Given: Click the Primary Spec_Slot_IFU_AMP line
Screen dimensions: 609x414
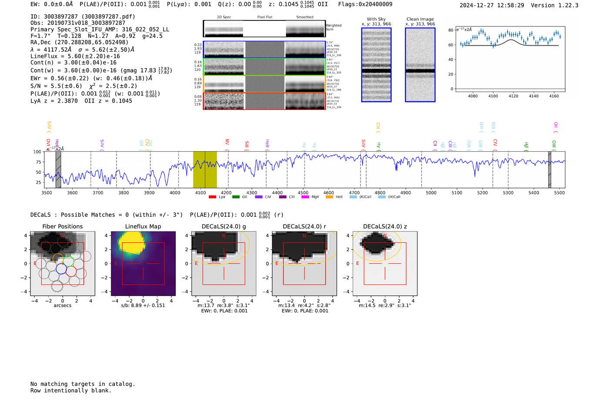Looking at the screenshot, I should pos(100,30).
